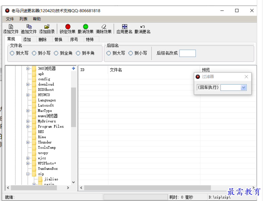Click the file list horizontal scrollbar thumb
Screen dimensions: 263x201
[147, 188]
